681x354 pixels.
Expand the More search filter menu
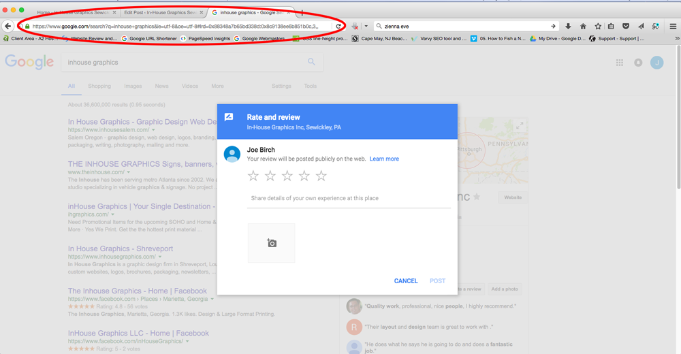(218, 86)
